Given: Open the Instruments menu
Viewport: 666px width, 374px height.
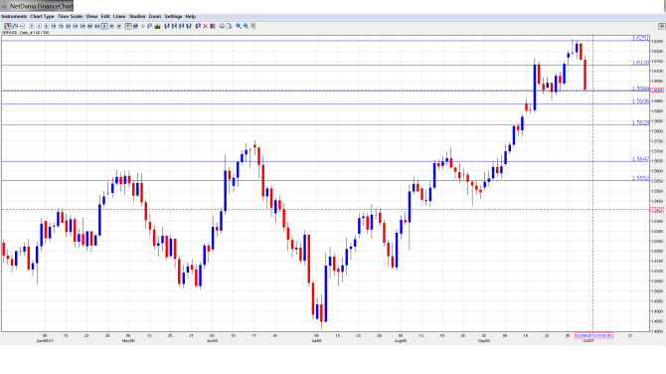Looking at the screenshot, I should [x=14, y=16].
